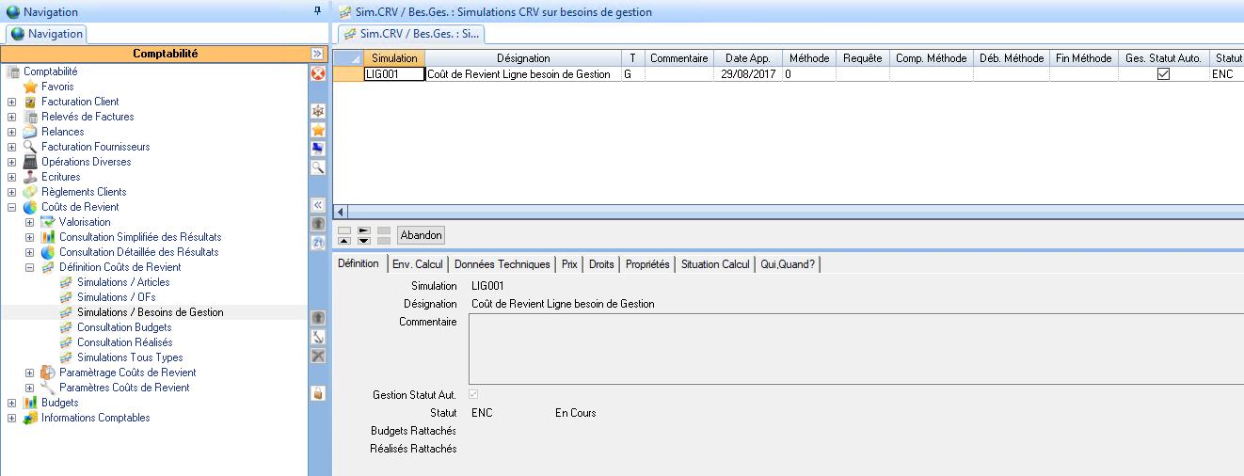The width and height of the screenshot is (1244, 476).
Task: Click the double left chevron collapse icon
Action: pyautogui.click(x=318, y=205)
